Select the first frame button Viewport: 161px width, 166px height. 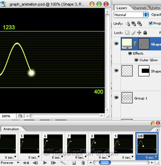pos(26,163)
